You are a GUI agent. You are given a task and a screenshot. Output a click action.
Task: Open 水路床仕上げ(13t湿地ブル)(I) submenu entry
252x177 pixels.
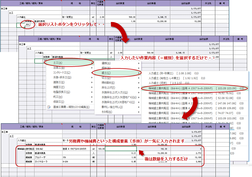(118, 102)
